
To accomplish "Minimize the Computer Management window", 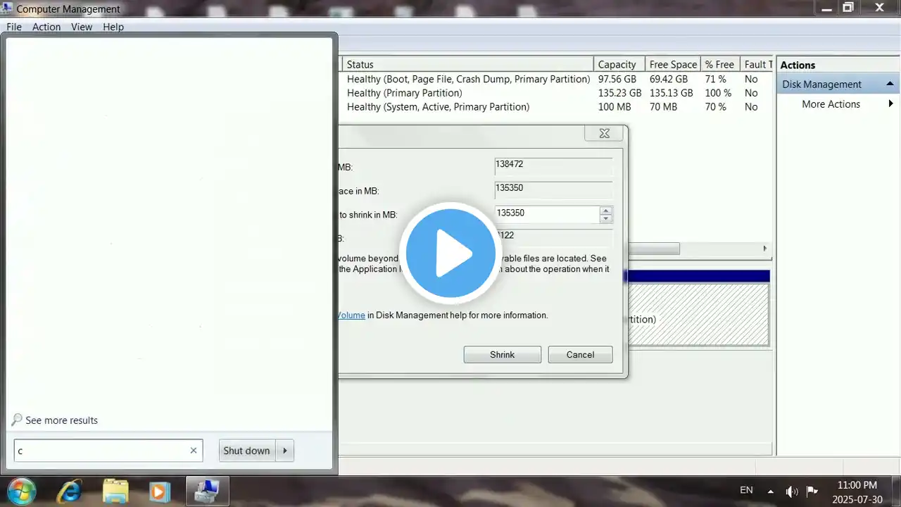I will pyautogui.click(x=828, y=8).
